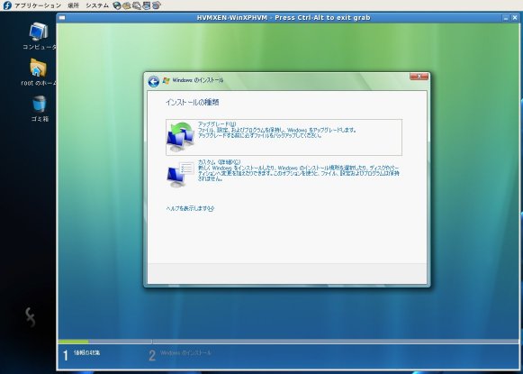
Task: Click the Windows flag logo in the title
Action: [166, 80]
